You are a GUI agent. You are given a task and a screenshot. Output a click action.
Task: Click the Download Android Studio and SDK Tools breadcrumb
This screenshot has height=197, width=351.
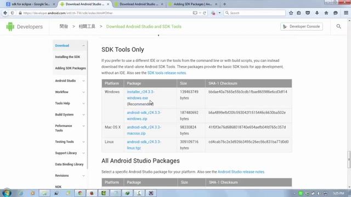[x=144, y=26]
